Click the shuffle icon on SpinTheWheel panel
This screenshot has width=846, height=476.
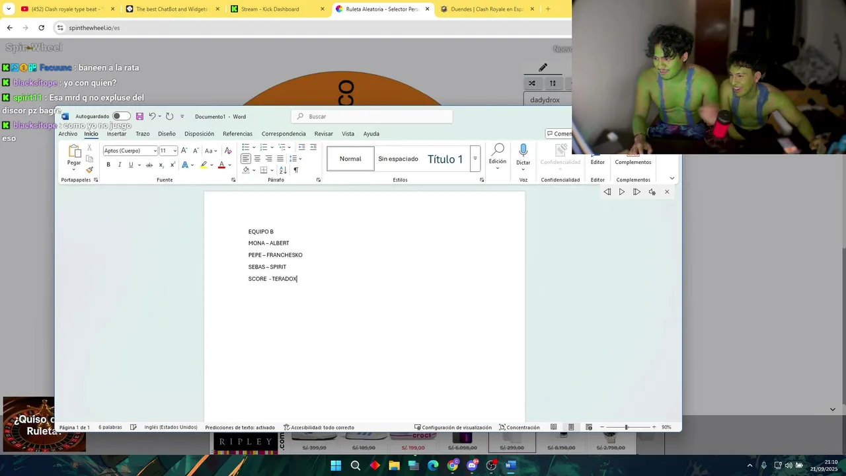[x=532, y=83]
